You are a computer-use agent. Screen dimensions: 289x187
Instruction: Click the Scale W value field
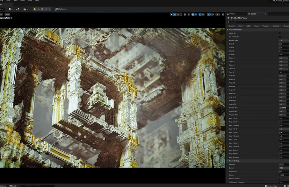tap(284, 55)
